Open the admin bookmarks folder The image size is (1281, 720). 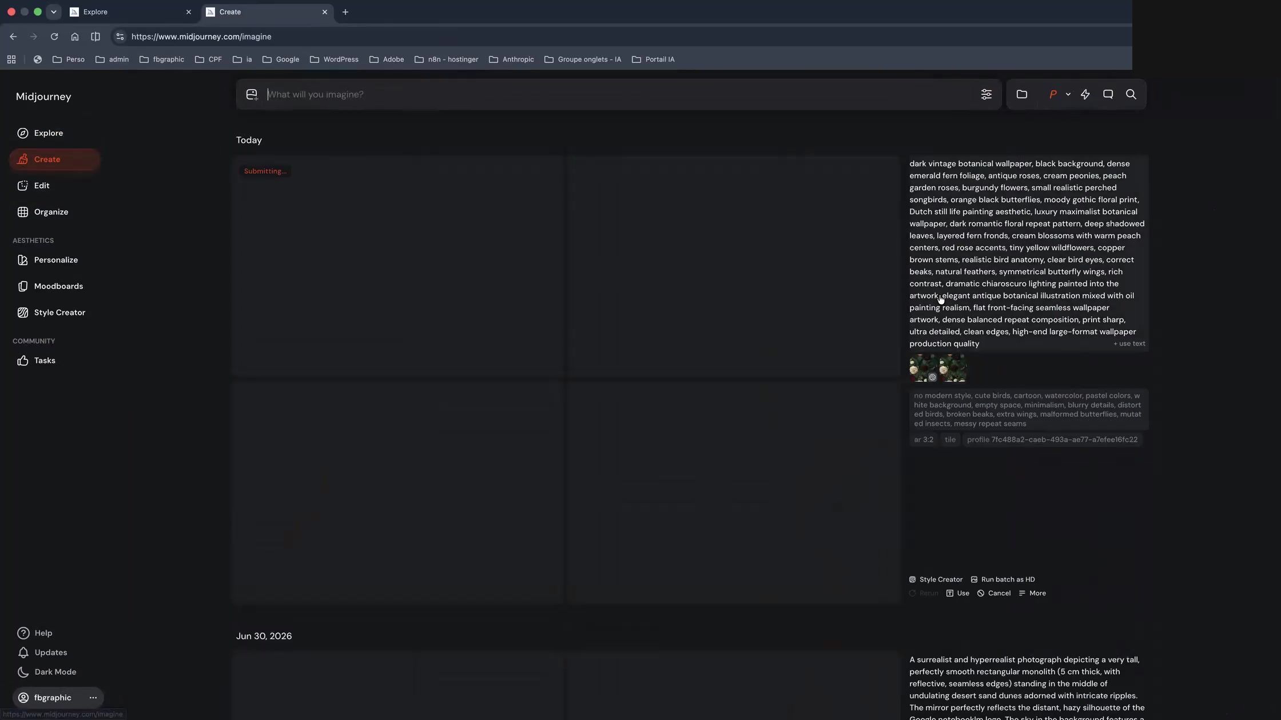pos(112,59)
